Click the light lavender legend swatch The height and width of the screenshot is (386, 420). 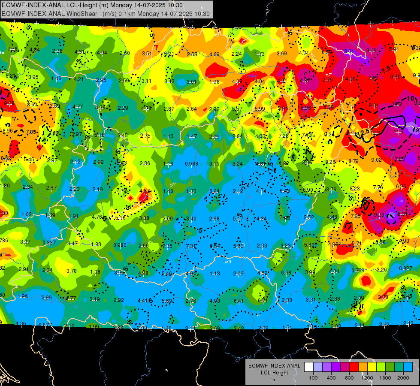318,367
